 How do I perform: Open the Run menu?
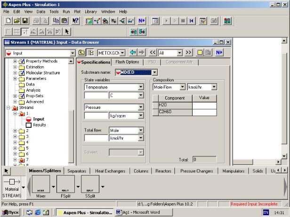(66, 12)
